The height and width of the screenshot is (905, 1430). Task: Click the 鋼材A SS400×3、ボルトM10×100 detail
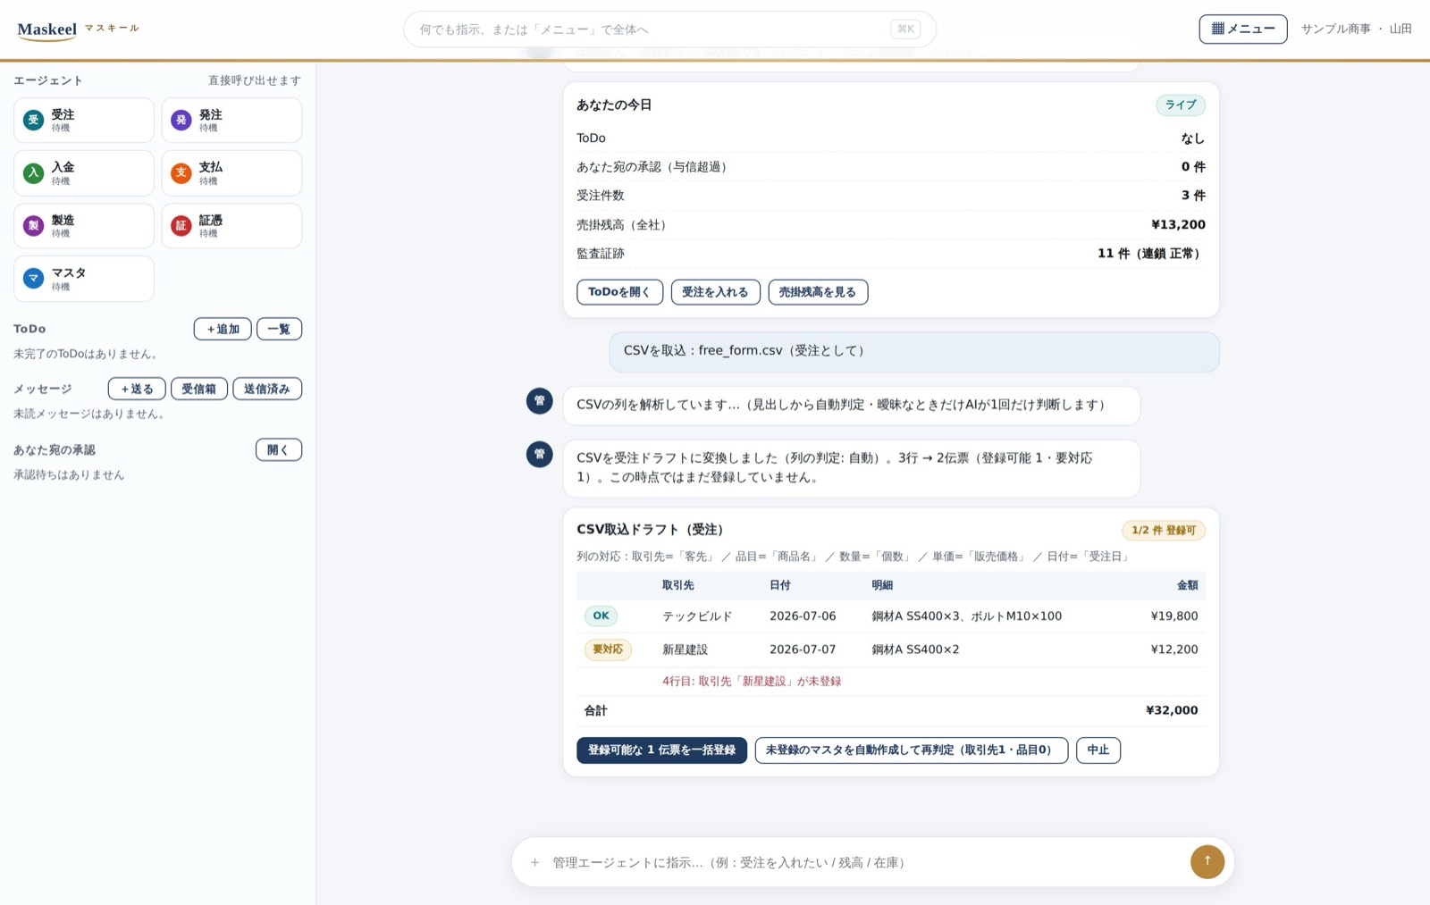[967, 616]
